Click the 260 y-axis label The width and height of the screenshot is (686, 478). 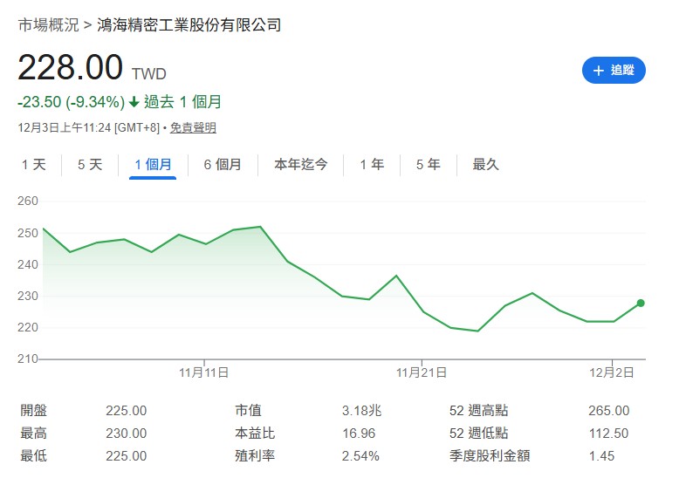(x=28, y=201)
